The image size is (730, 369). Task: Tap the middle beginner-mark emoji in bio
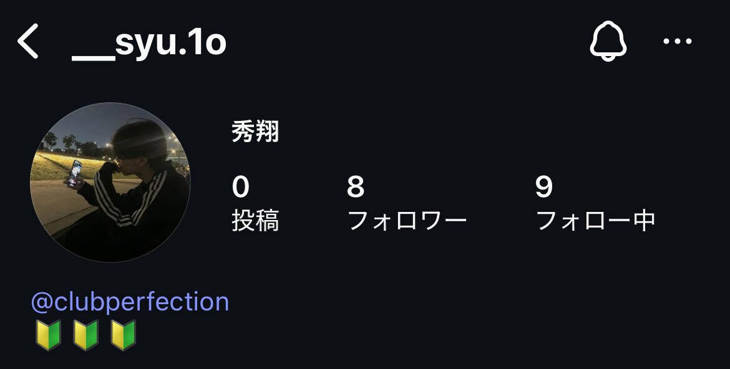pos(85,335)
